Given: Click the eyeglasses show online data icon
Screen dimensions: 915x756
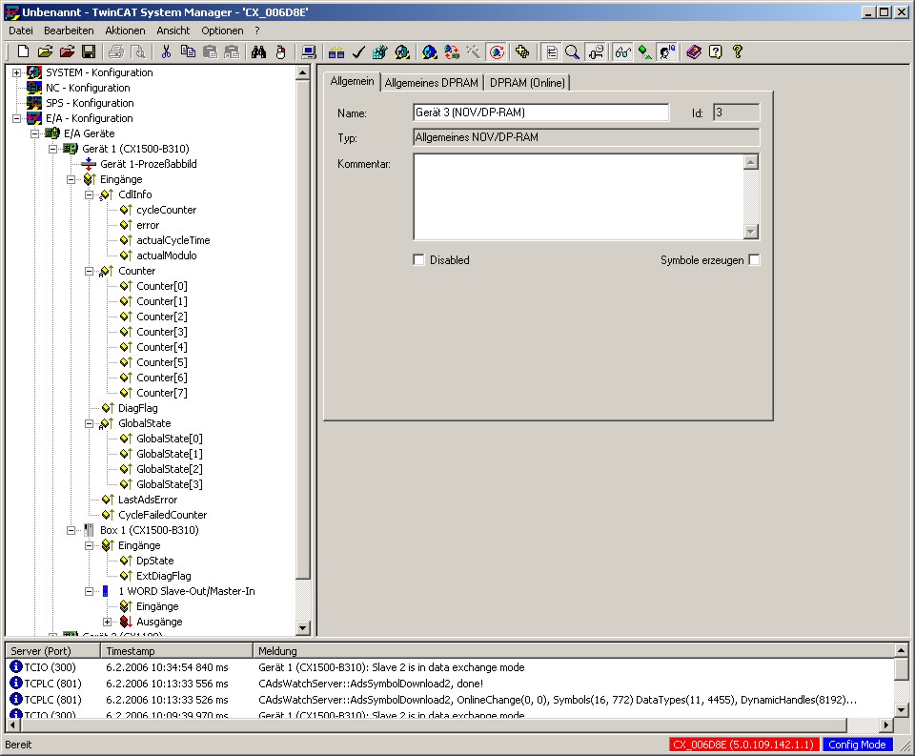Looking at the screenshot, I should 622,51.
